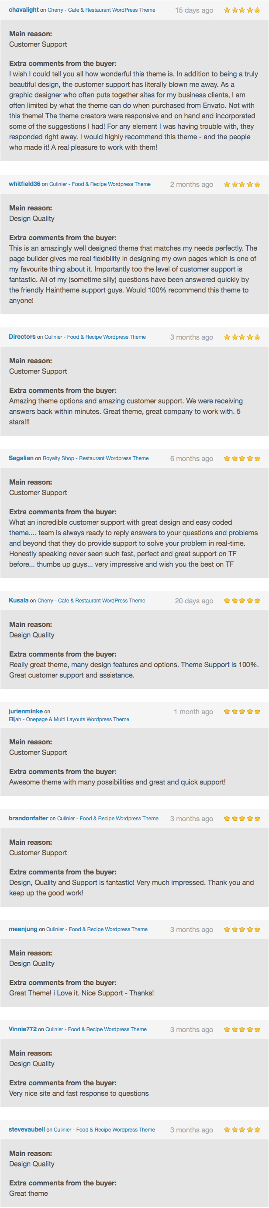The width and height of the screenshot is (269, 1208).
Task: Click star rating on chavalight review
Action: tap(242, 10)
